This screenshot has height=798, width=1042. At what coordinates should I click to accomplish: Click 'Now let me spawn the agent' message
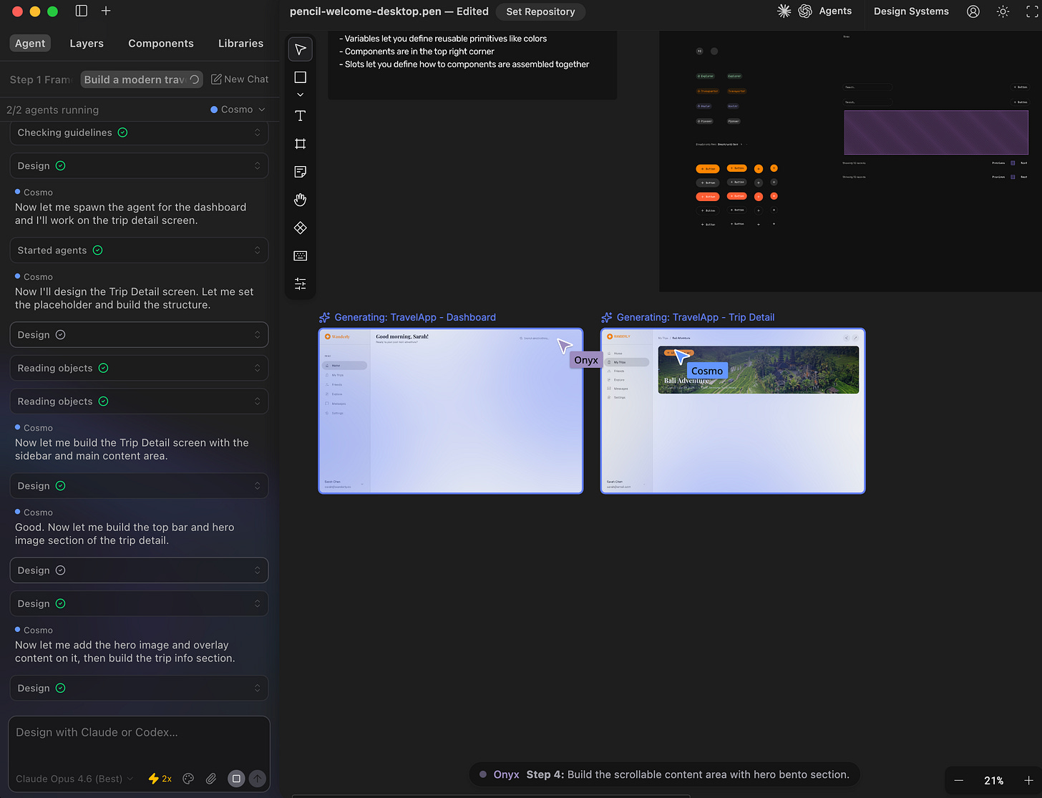[130, 213]
